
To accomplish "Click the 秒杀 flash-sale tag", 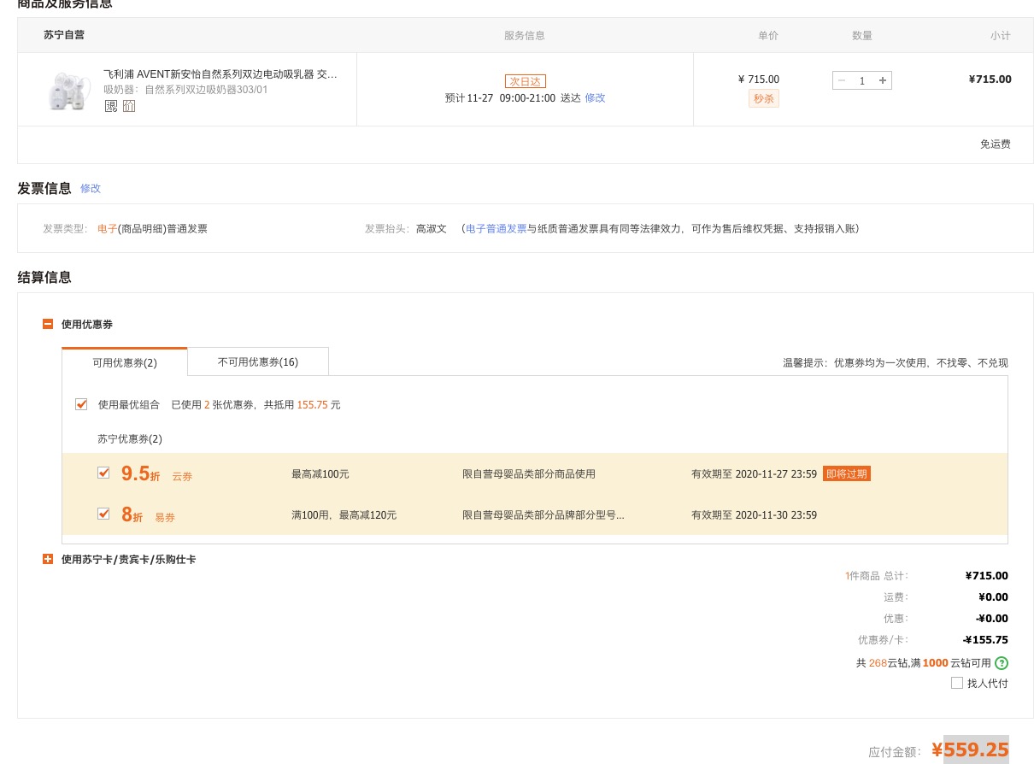I will 764,99.
